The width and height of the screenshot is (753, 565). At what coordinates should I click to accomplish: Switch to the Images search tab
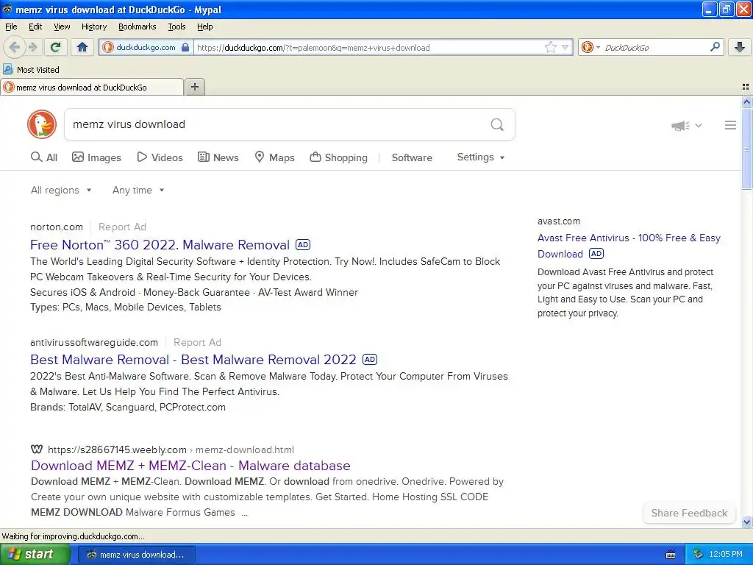click(x=96, y=157)
